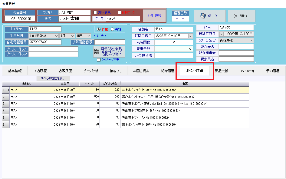Click the 本質・運勢 button
The height and width of the screenshot is (179, 286).
click(154, 16)
